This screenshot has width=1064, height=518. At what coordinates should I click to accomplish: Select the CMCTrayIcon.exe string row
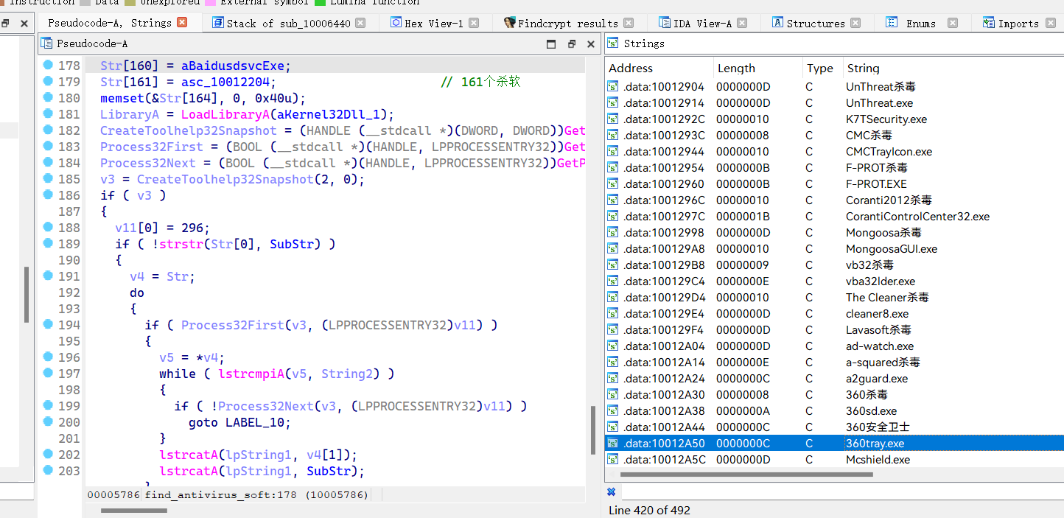(x=835, y=152)
